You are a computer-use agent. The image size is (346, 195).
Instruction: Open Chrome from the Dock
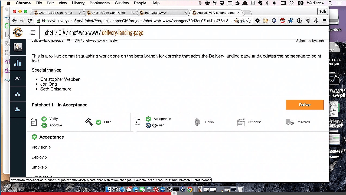pos(190,190)
